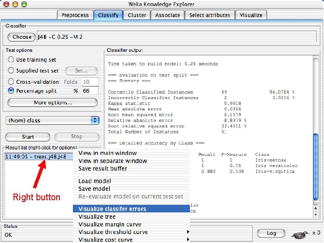Click the J48 -C 0.25 -M 2 classifier field
Screen dimensions: 324x243
(x=177, y=37)
